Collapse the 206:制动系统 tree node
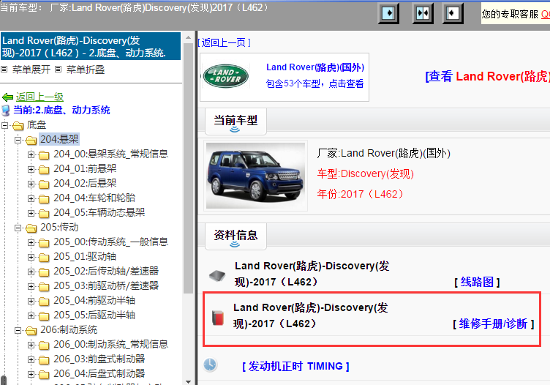This screenshot has height=385, width=550. tap(18, 331)
